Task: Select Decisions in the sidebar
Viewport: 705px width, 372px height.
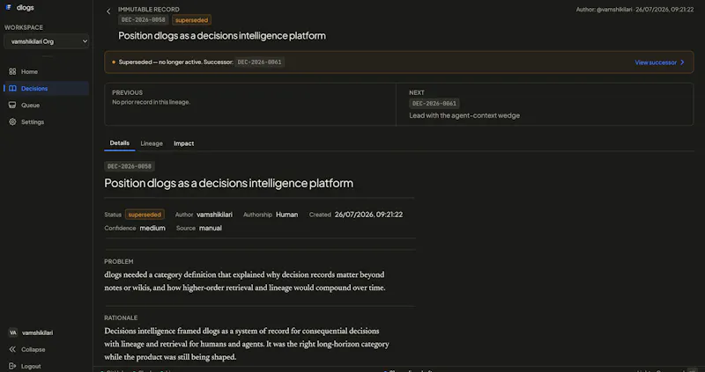Action: (x=47, y=89)
